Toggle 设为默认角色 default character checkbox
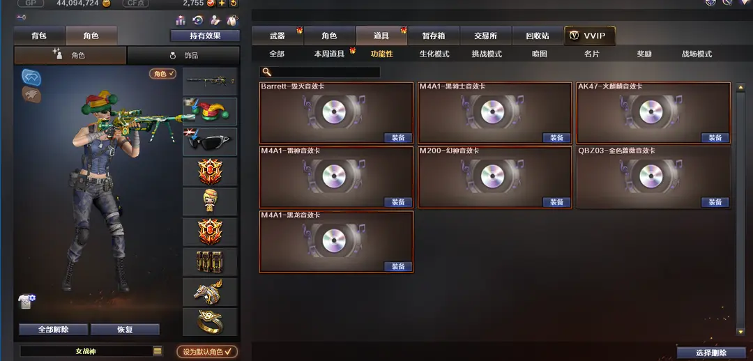 pyautogui.click(x=207, y=352)
